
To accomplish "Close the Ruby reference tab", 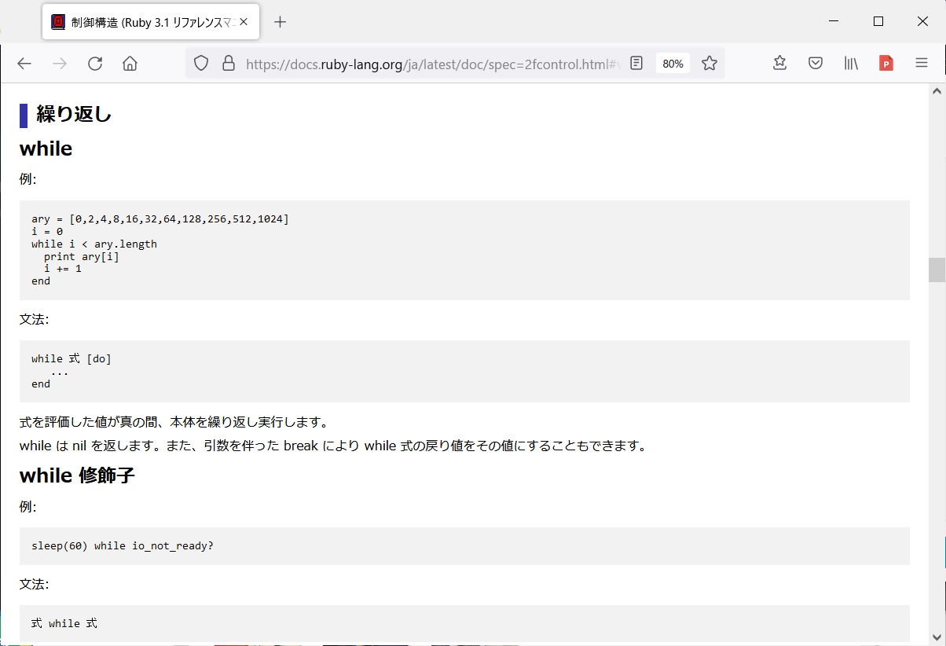I will (x=244, y=21).
